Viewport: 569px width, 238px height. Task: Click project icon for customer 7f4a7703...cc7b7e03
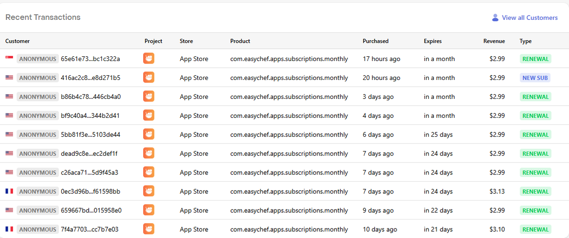click(x=148, y=229)
